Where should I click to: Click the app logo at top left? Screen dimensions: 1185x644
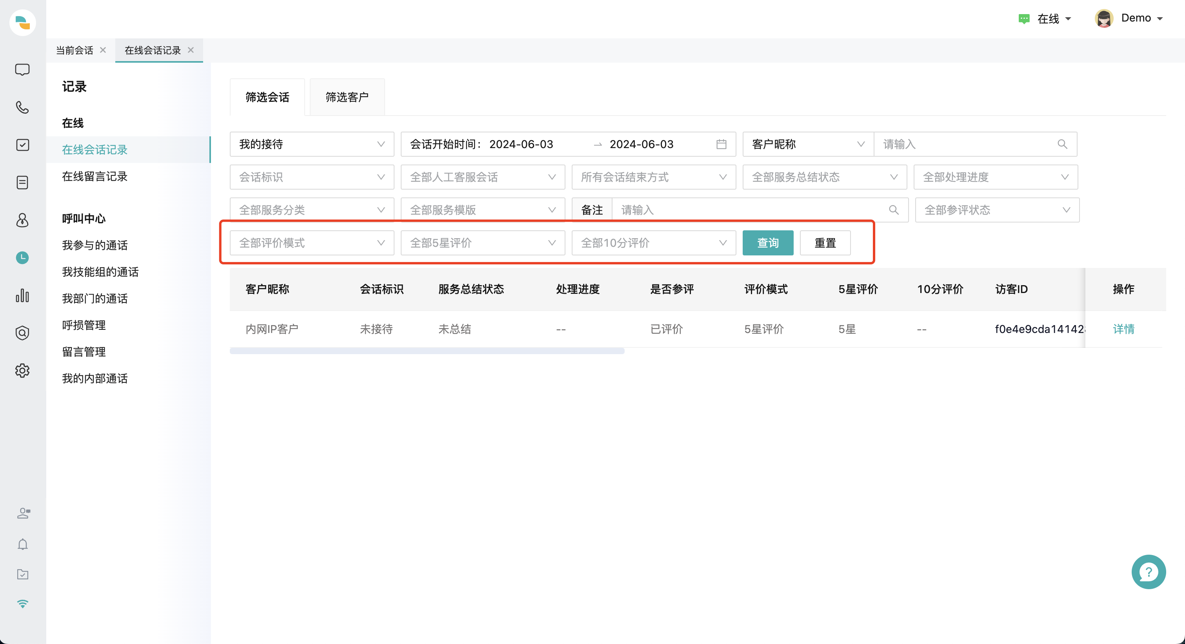[x=22, y=22]
